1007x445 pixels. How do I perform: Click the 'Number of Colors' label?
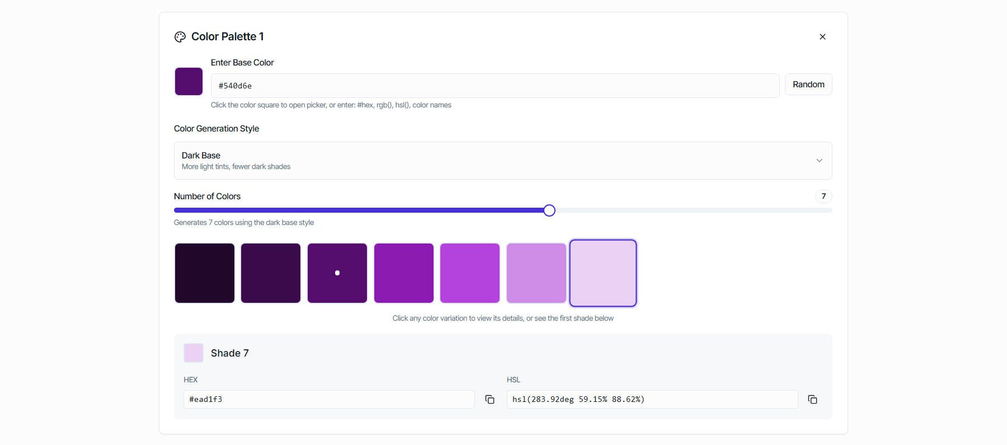click(x=207, y=196)
